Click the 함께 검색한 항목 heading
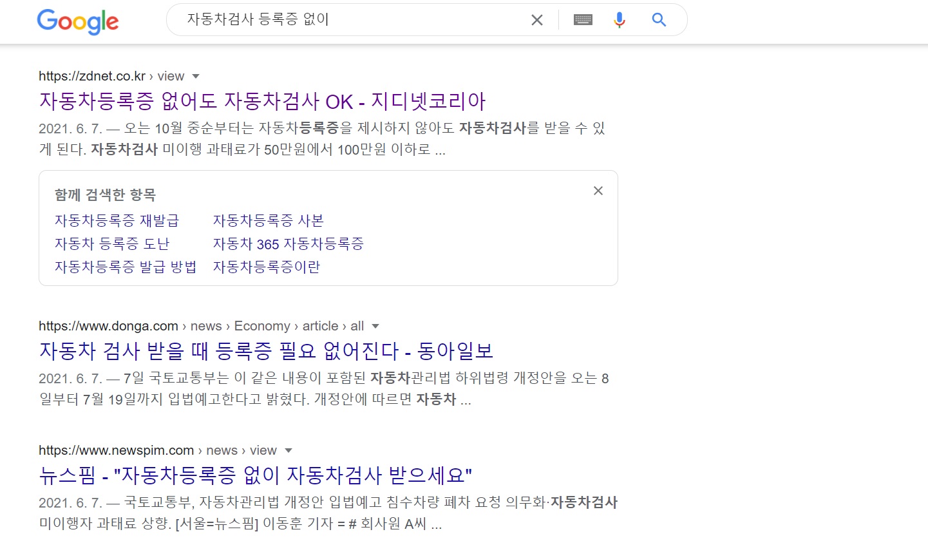This screenshot has width=928, height=552. 105,195
